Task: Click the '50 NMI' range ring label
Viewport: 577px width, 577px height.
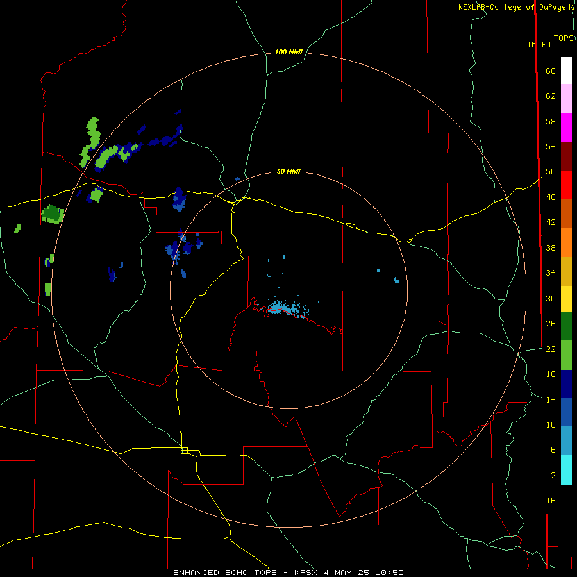Action: (288, 171)
